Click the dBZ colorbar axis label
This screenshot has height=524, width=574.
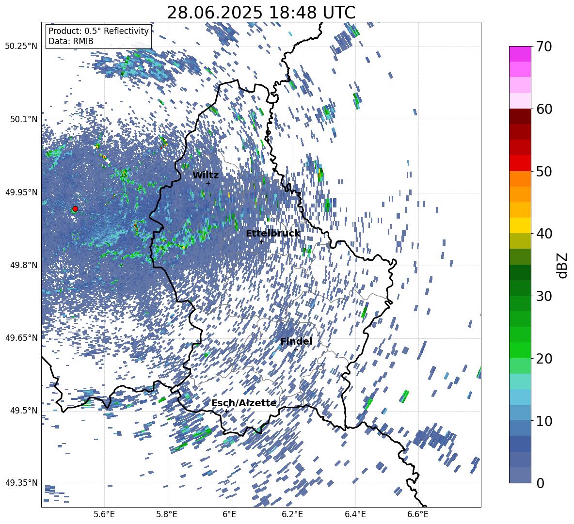pyautogui.click(x=563, y=265)
